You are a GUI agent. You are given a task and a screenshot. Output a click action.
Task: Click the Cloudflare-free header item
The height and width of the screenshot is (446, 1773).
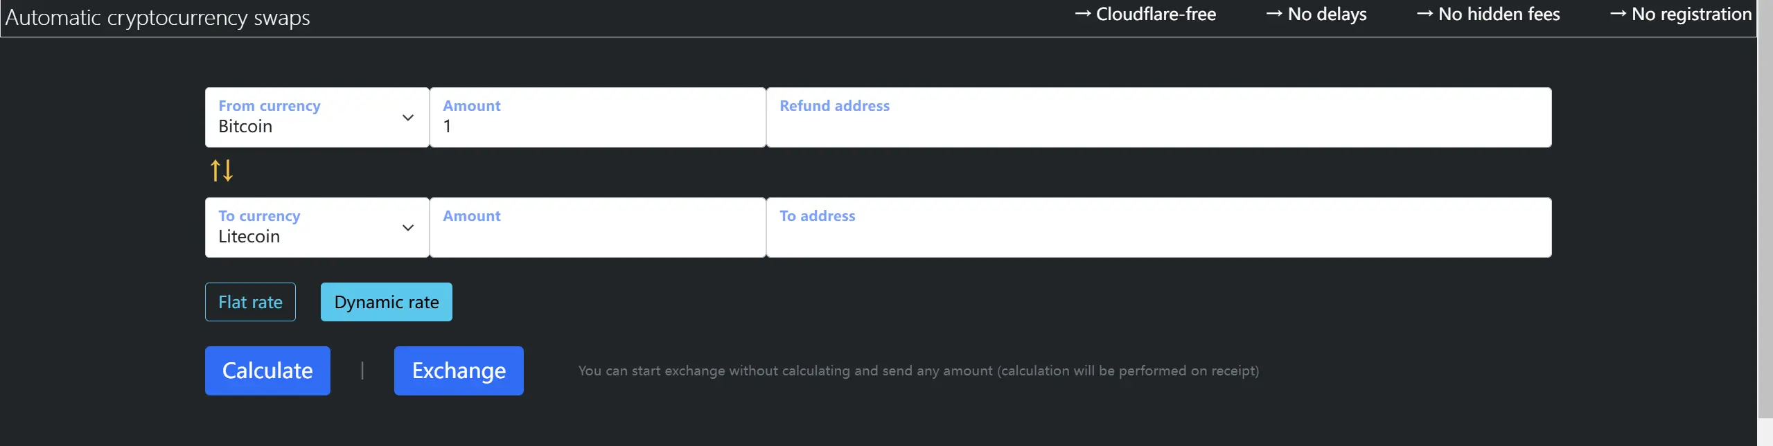(x=1145, y=15)
